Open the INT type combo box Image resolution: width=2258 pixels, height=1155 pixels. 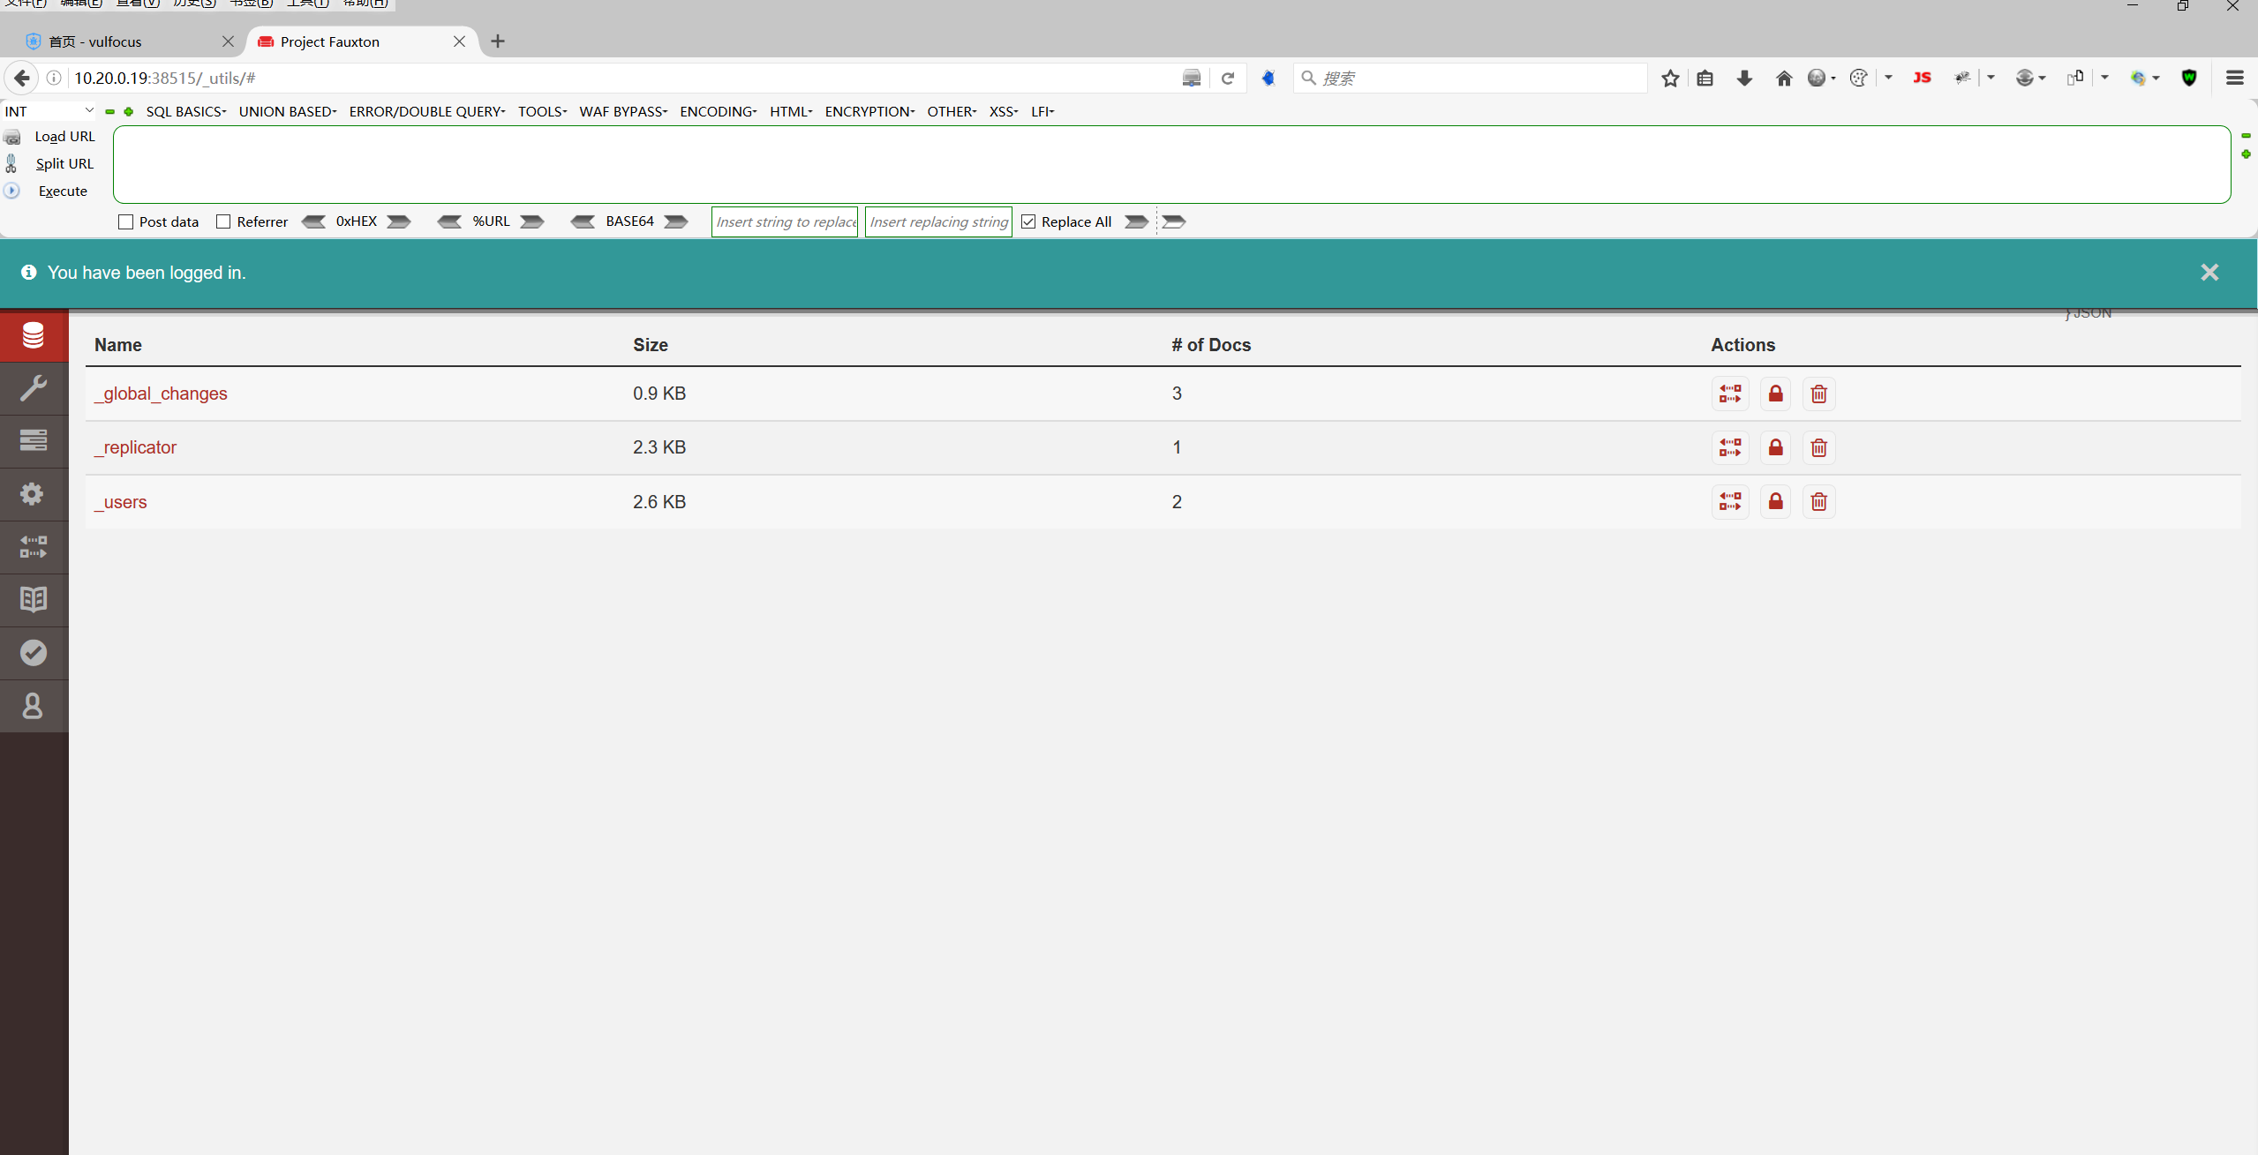pos(49,111)
